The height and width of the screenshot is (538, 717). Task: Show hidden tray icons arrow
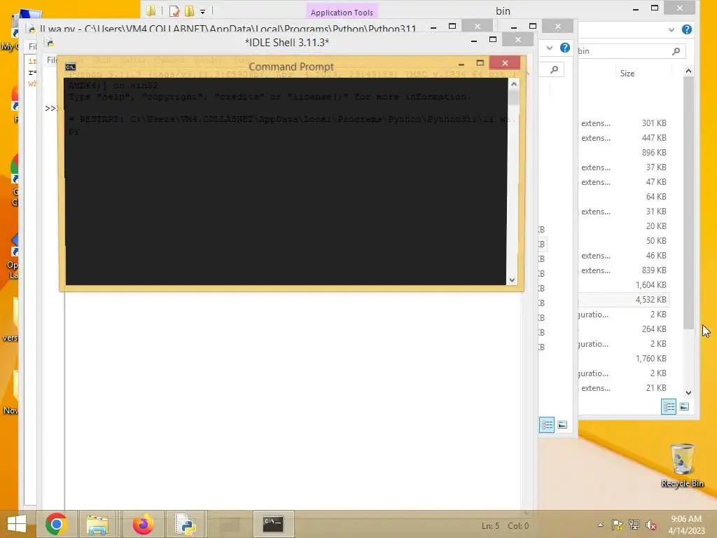coord(600,525)
